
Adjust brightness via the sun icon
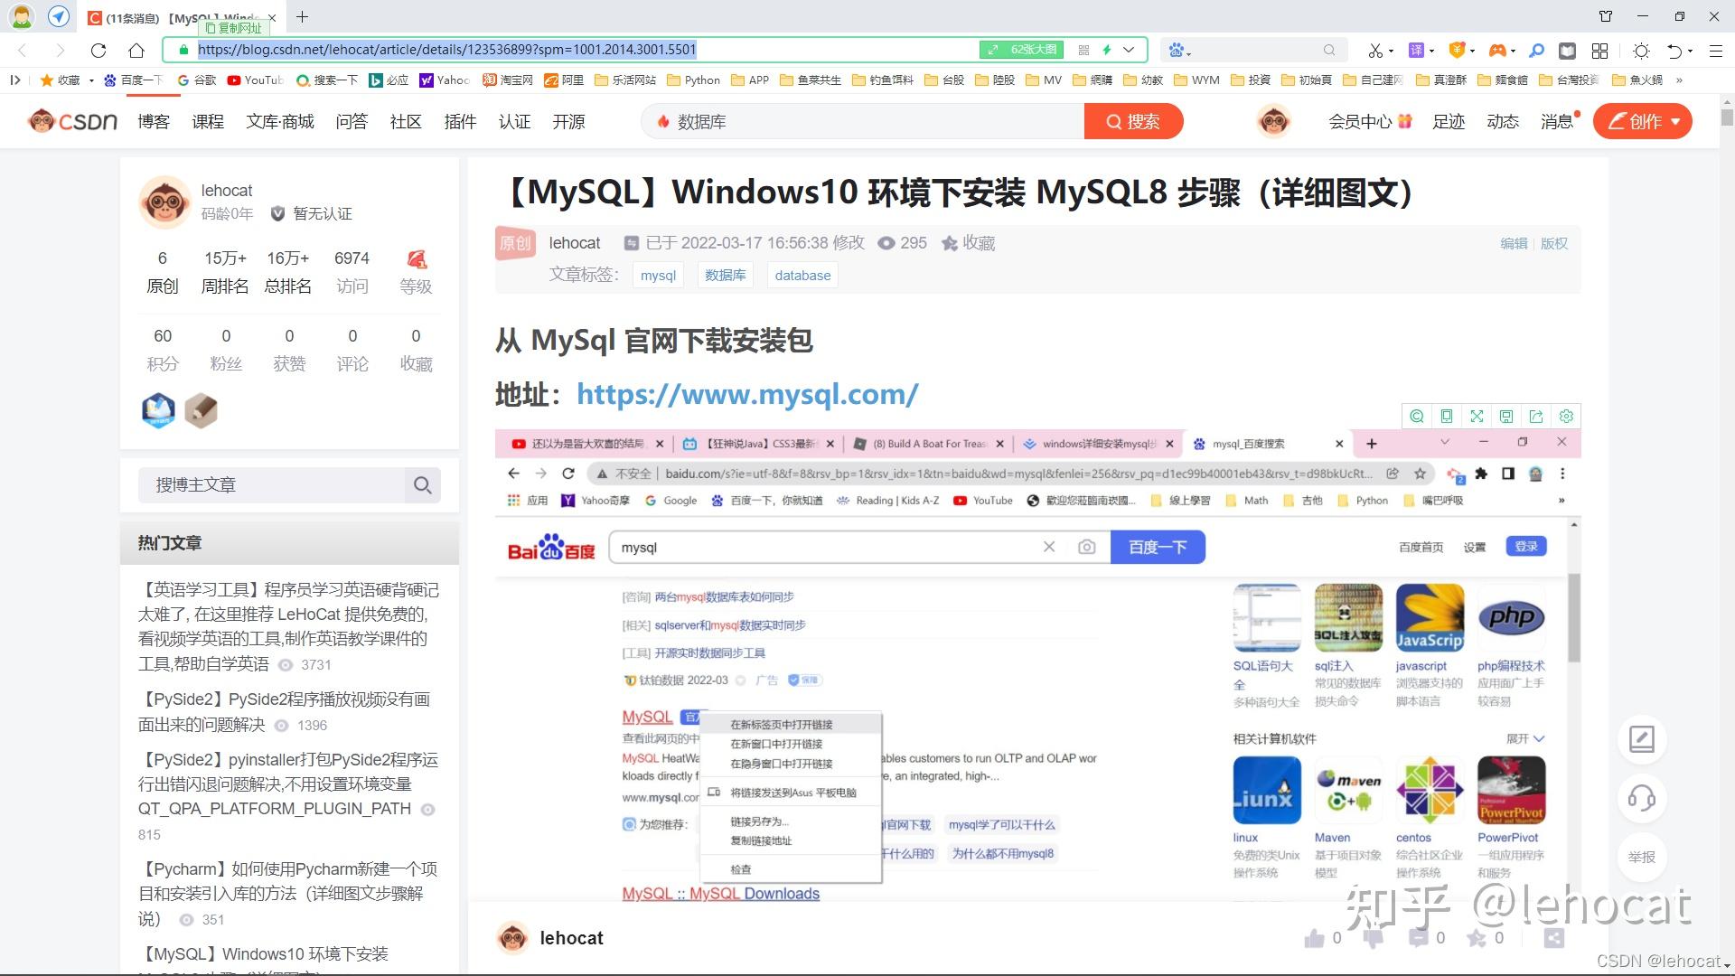coord(1640,52)
